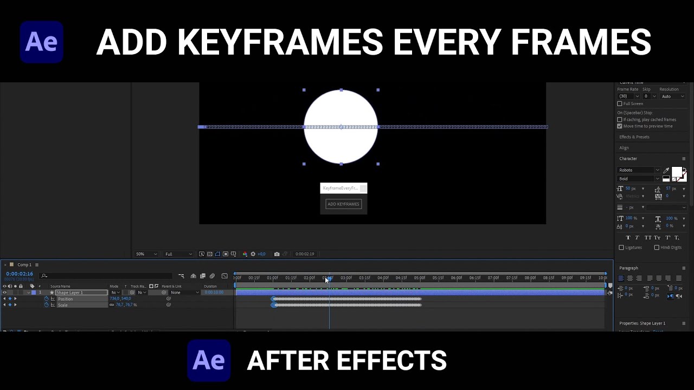
Task: Toggle the Scale property stopwatch
Action: [x=47, y=305]
